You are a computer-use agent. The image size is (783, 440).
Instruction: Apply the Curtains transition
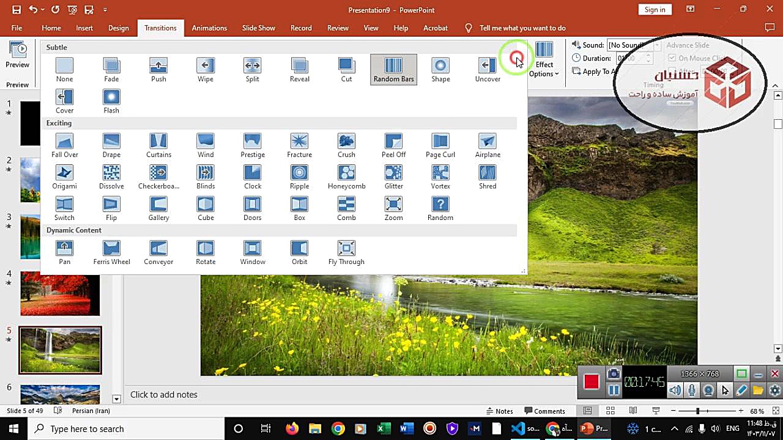158,145
